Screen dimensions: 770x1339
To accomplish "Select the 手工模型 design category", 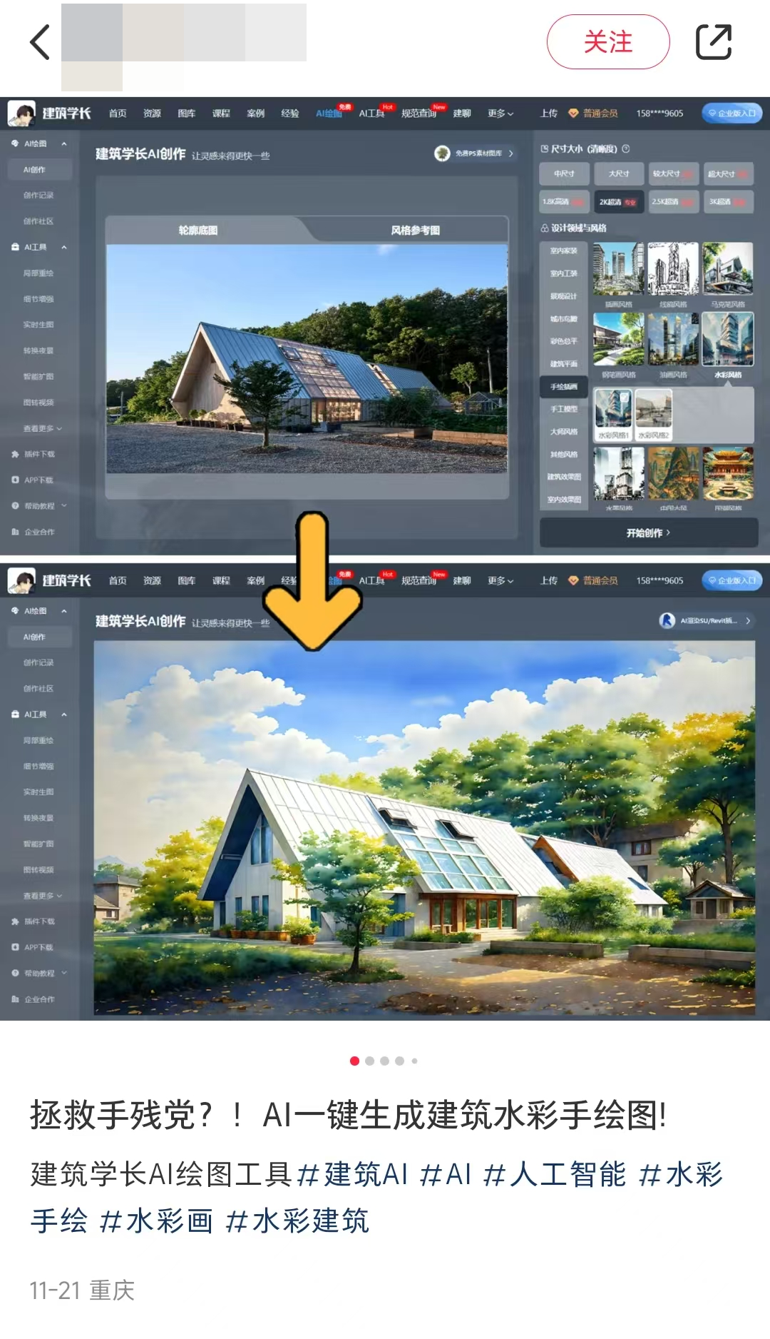I will 564,409.
